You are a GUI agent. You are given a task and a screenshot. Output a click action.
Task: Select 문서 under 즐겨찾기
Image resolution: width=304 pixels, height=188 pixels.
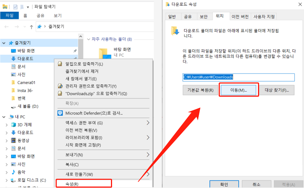click(x=21, y=67)
